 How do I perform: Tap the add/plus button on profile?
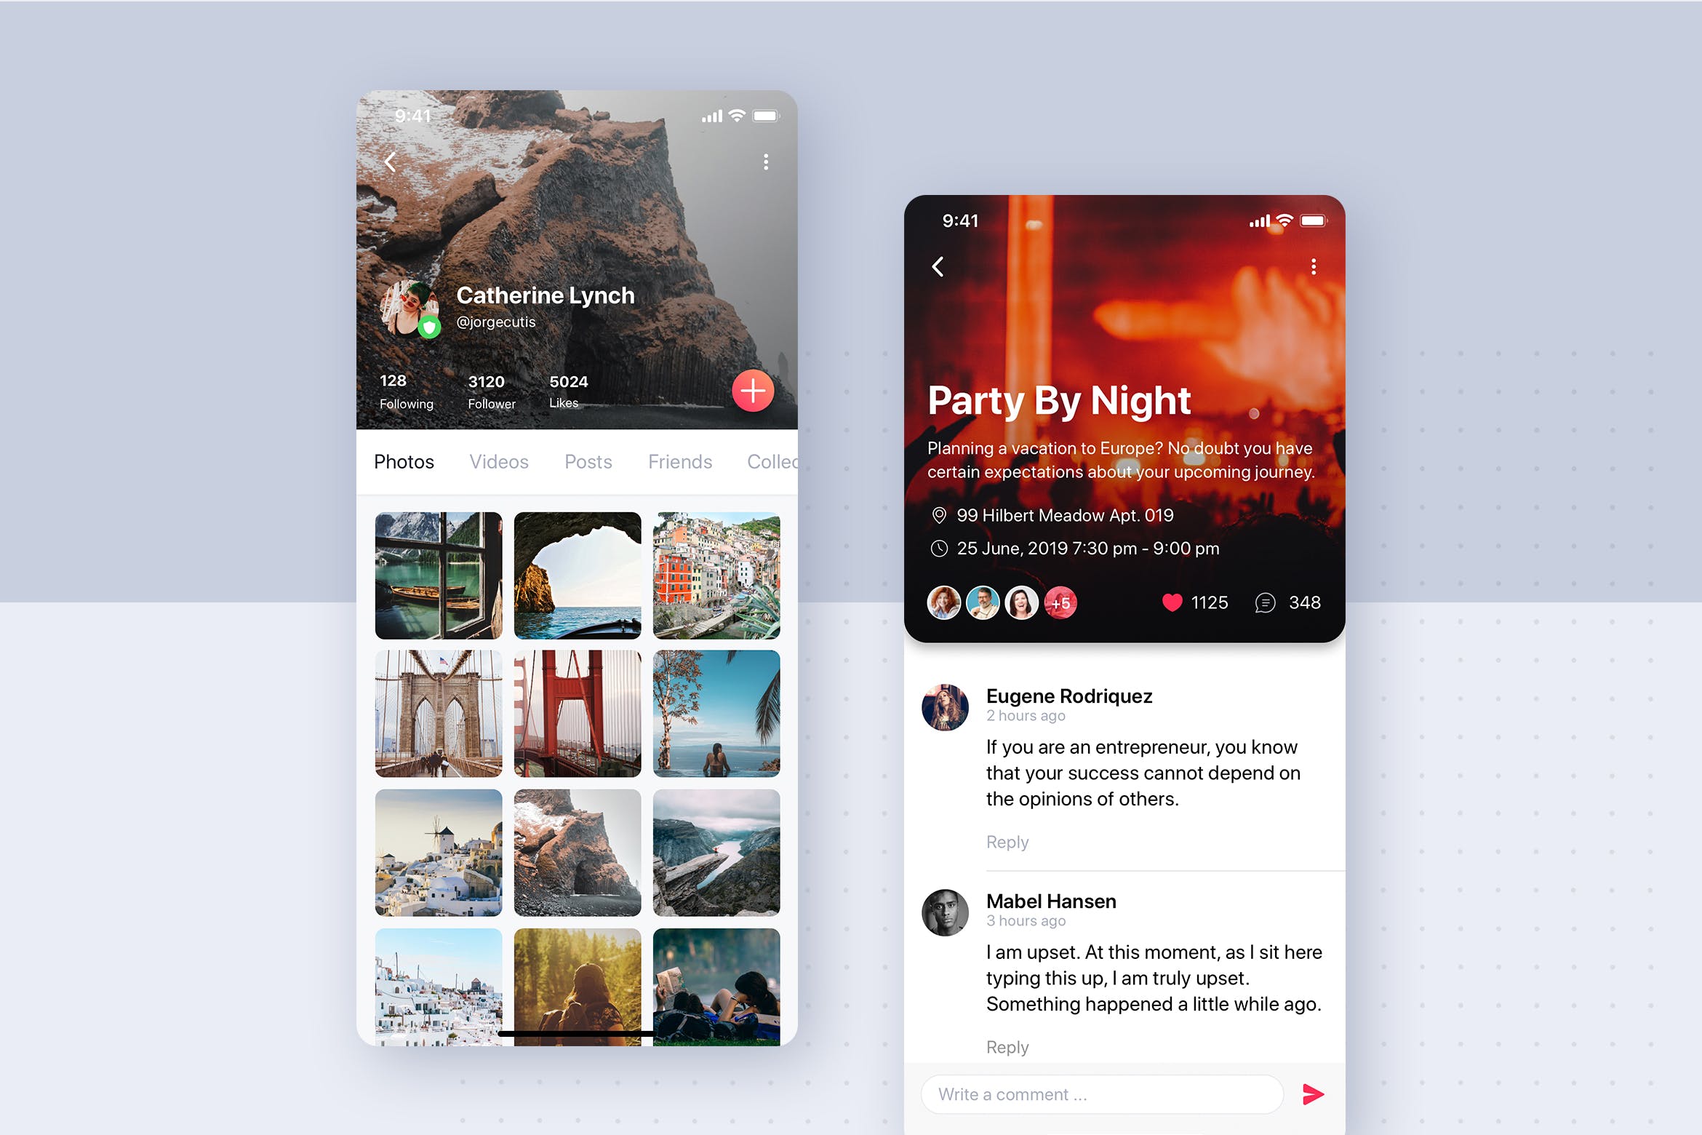(747, 391)
